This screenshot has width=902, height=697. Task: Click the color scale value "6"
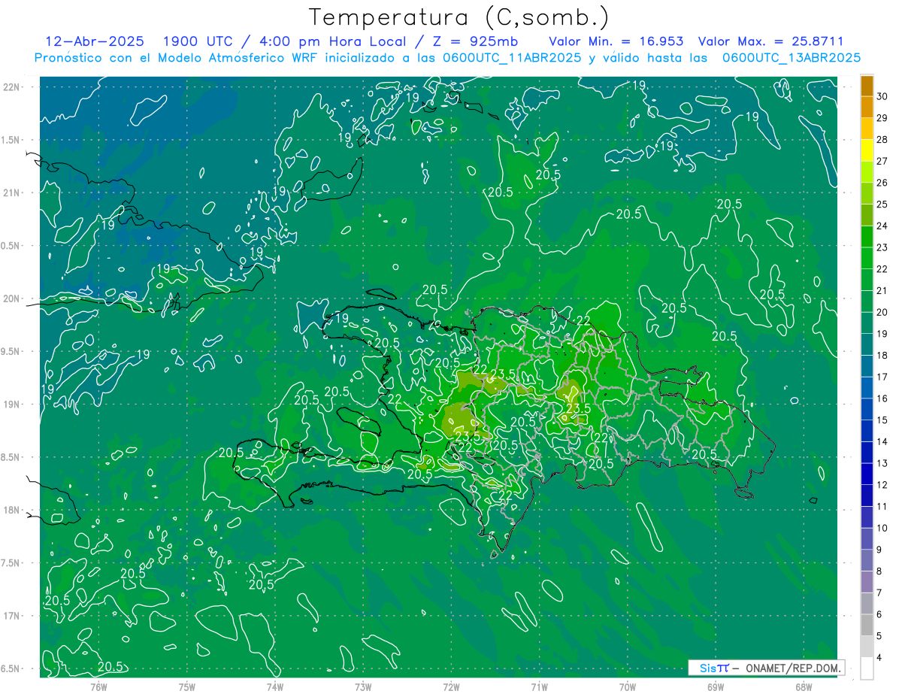pyautogui.click(x=880, y=614)
